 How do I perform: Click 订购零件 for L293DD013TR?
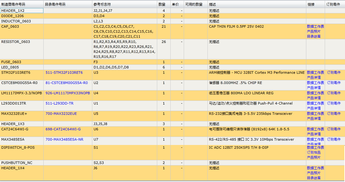[334, 103]
